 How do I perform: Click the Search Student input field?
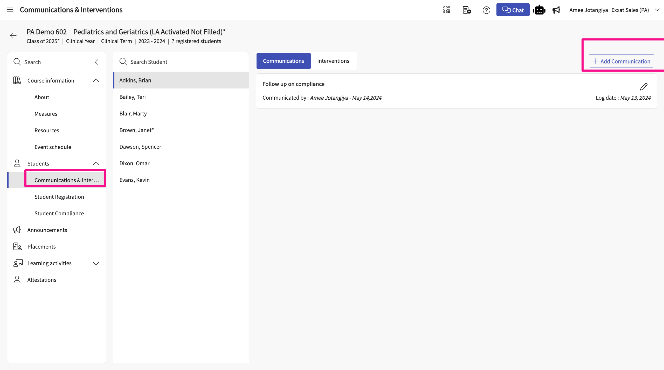click(182, 62)
